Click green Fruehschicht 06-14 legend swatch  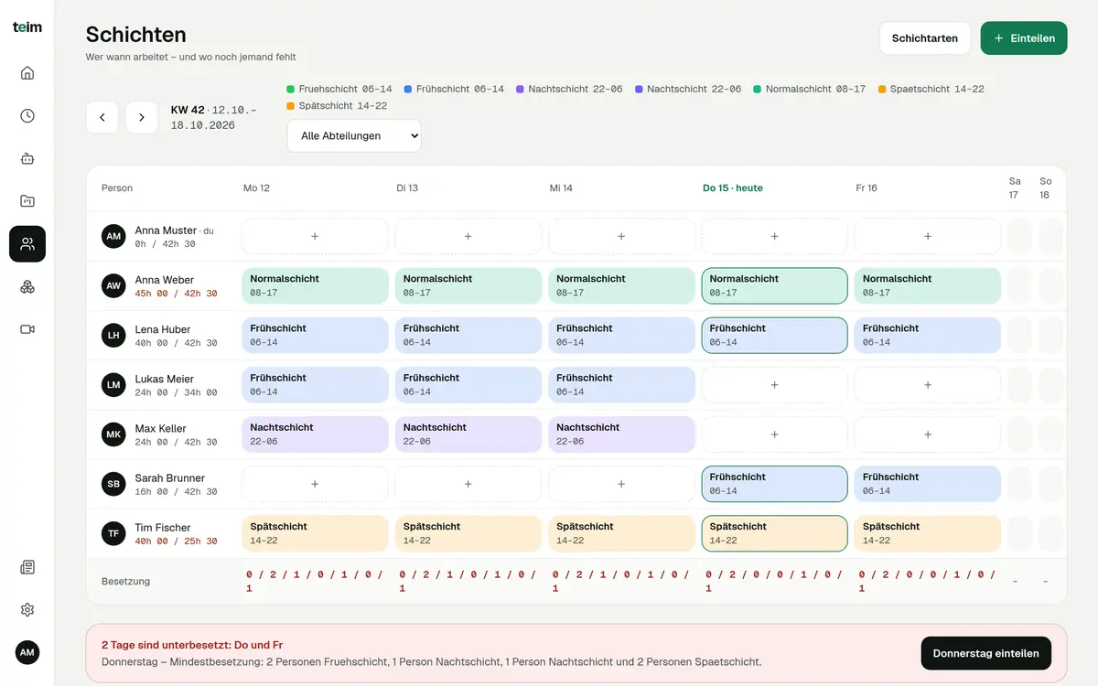(291, 90)
